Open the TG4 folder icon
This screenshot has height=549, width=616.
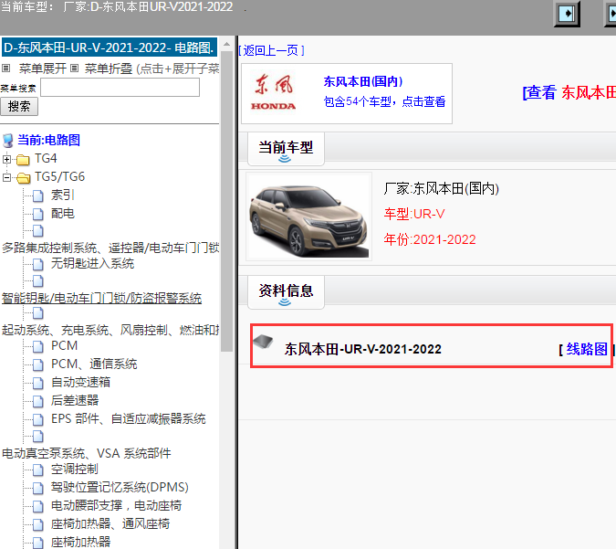point(23,159)
